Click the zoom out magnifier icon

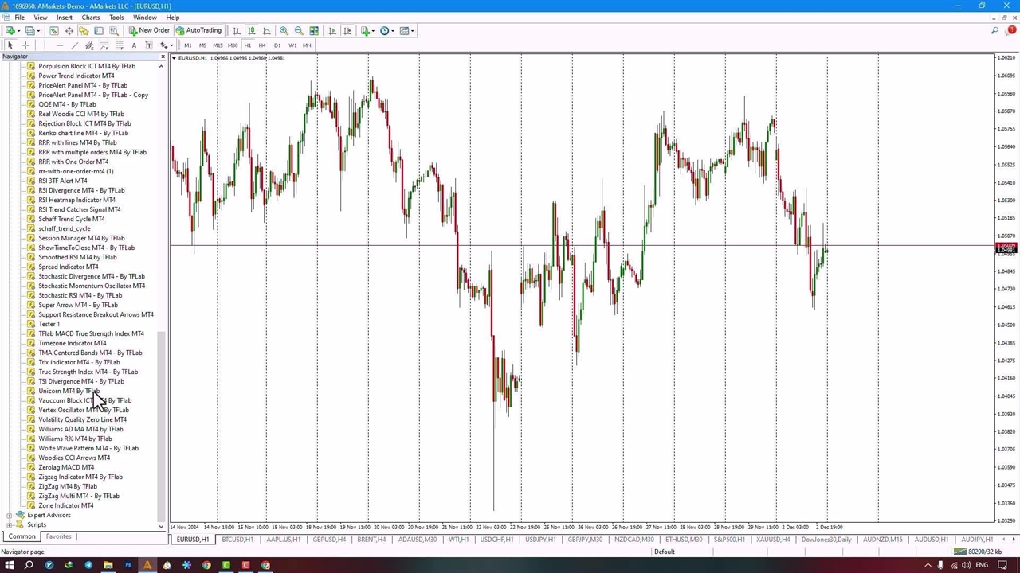coord(299,31)
